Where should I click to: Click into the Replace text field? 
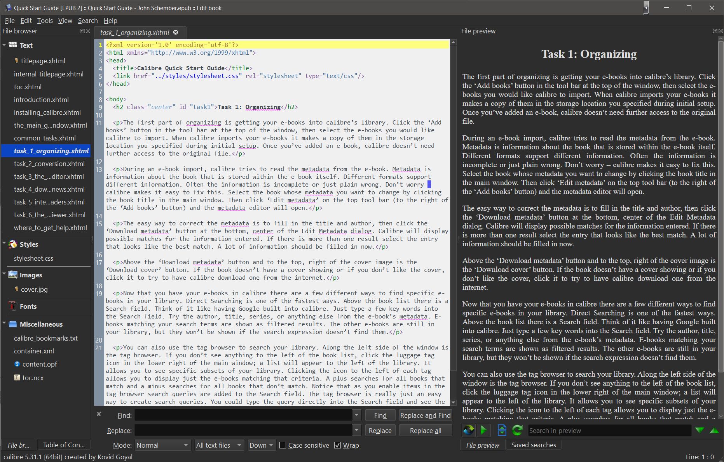point(244,430)
